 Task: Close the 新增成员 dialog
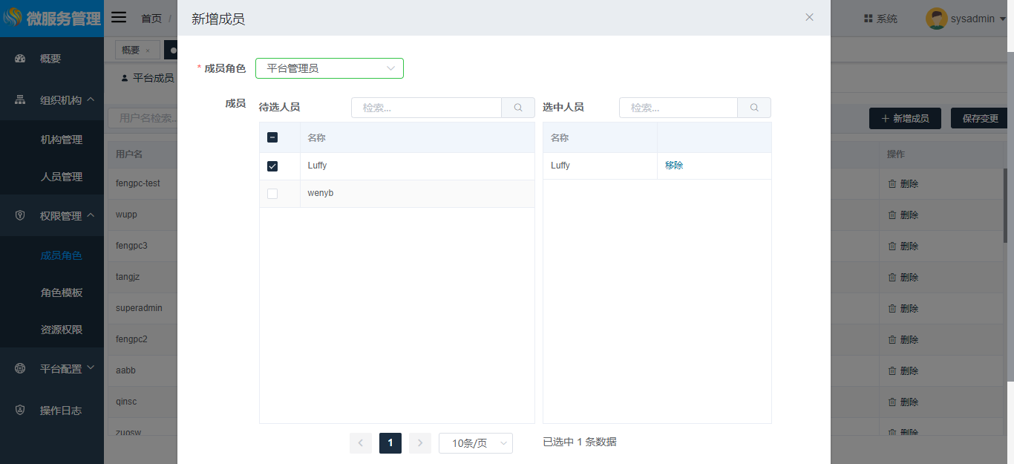pos(809,17)
